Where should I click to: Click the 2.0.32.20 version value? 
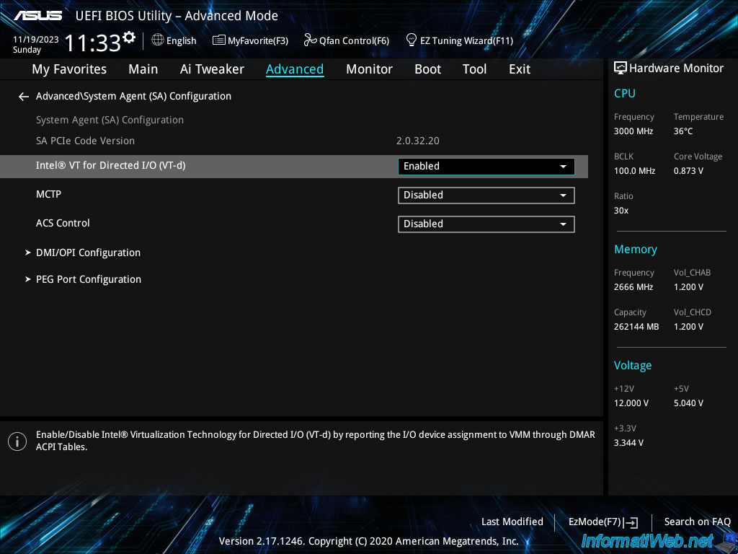pos(417,141)
